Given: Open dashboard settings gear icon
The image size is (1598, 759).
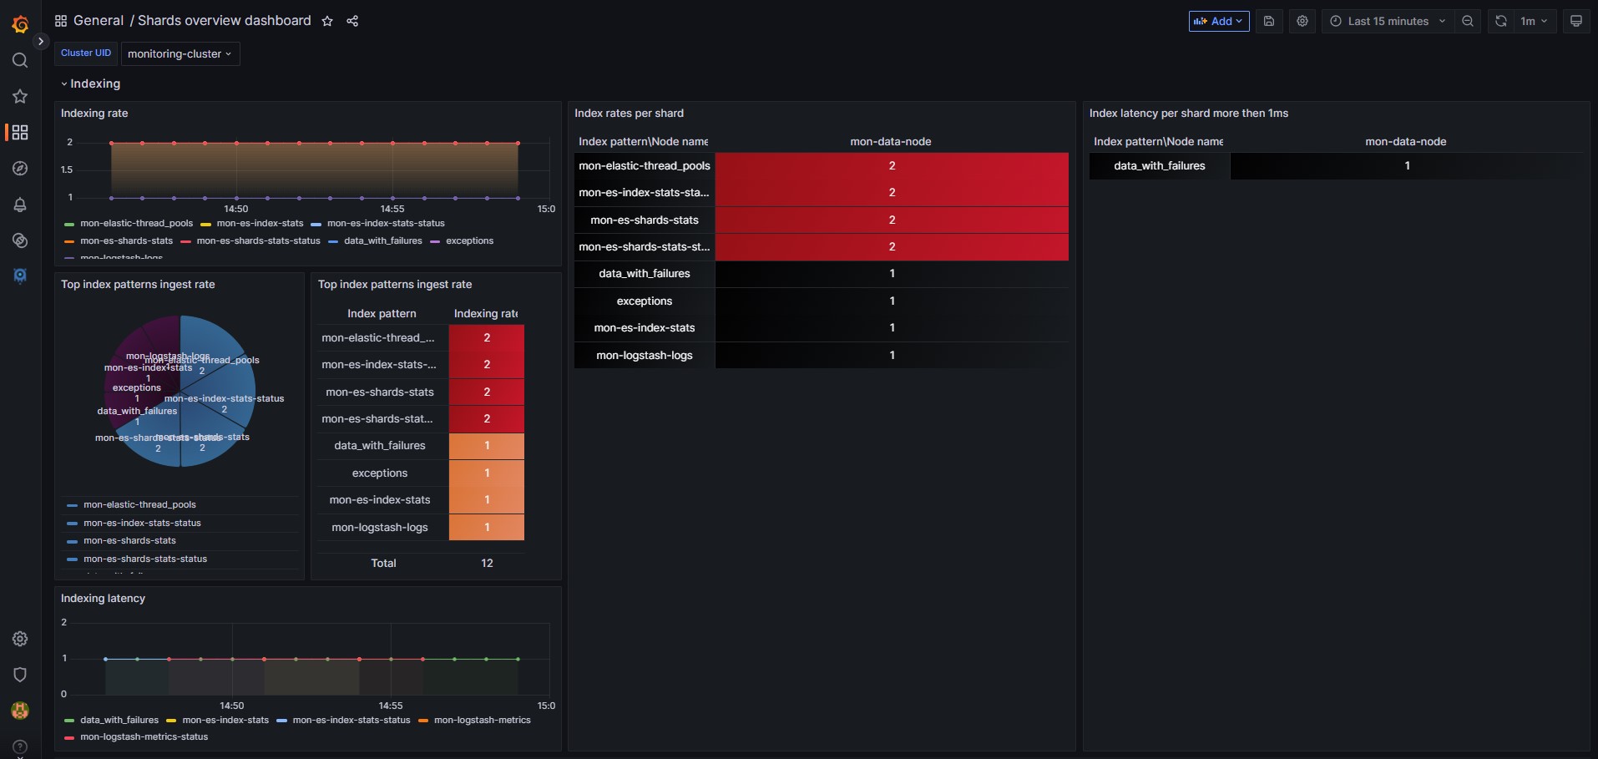Looking at the screenshot, I should [1302, 21].
